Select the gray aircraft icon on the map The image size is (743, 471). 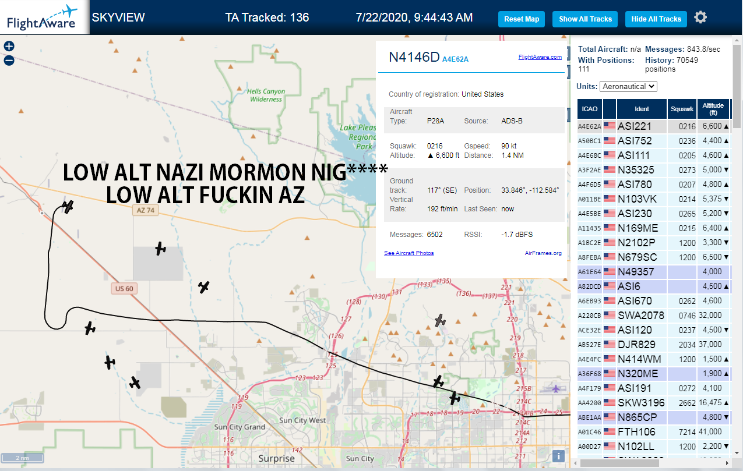pyautogui.click(x=441, y=320)
